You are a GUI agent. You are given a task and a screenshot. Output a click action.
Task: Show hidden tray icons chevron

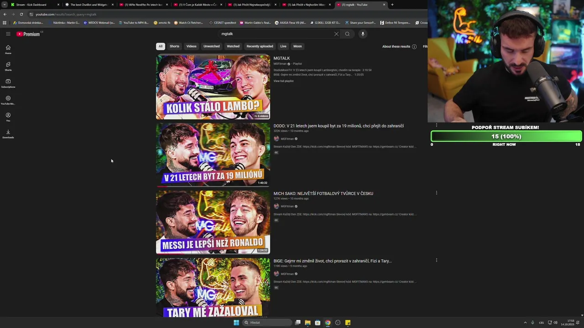525,323
